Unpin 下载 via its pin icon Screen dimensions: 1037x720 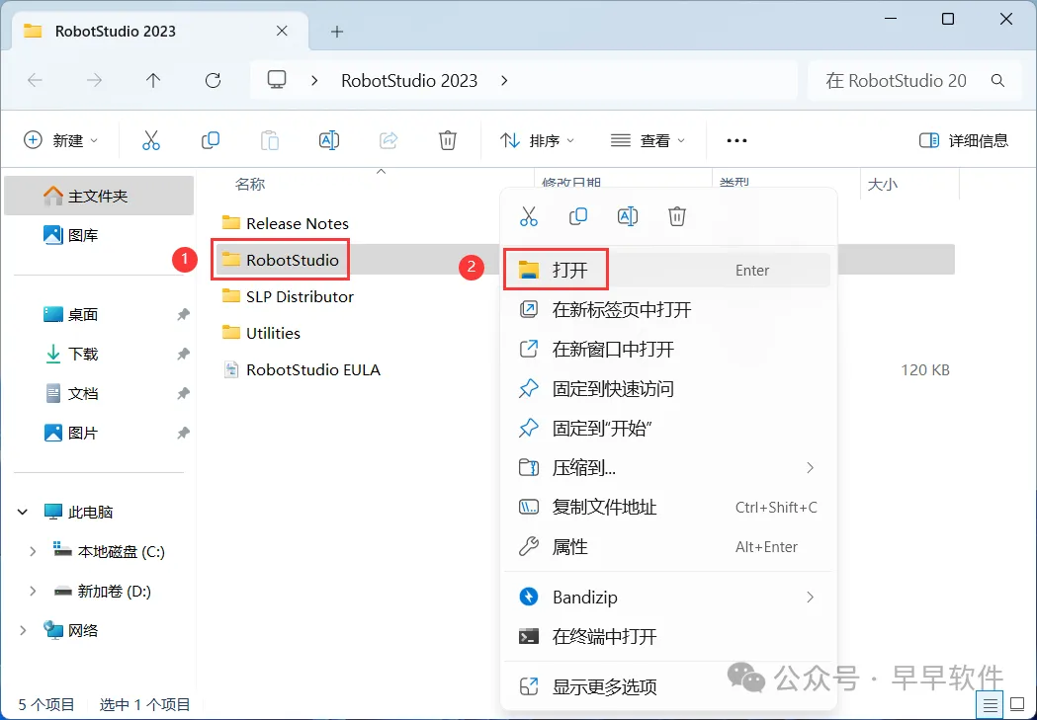[183, 354]
